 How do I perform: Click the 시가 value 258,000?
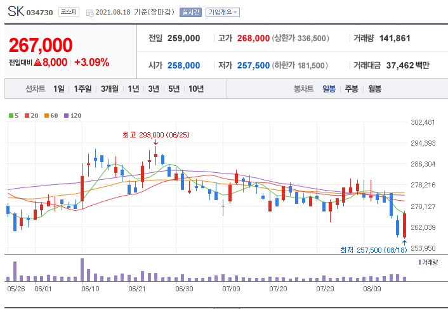coord(184,66)
